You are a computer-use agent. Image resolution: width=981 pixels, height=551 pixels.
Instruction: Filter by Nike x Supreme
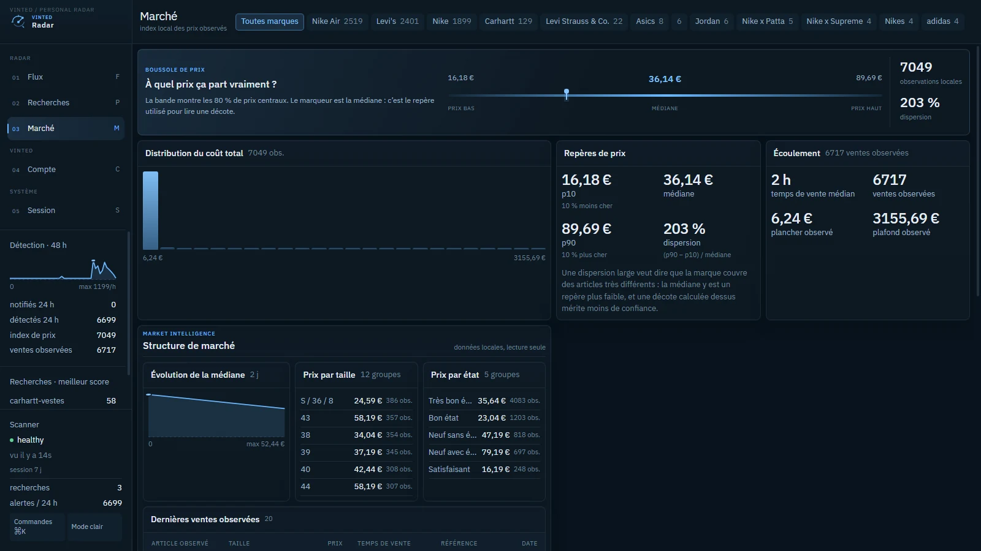pos(839,21)
